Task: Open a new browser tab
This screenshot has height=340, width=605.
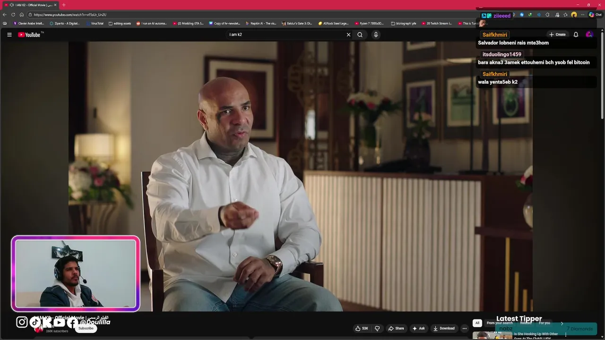Action: click(63, 5)
